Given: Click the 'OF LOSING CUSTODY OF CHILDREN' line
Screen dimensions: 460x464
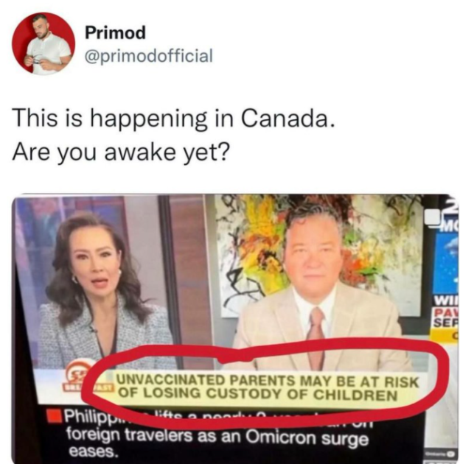Looking at the screenshot, I should (x=258, y=394).
